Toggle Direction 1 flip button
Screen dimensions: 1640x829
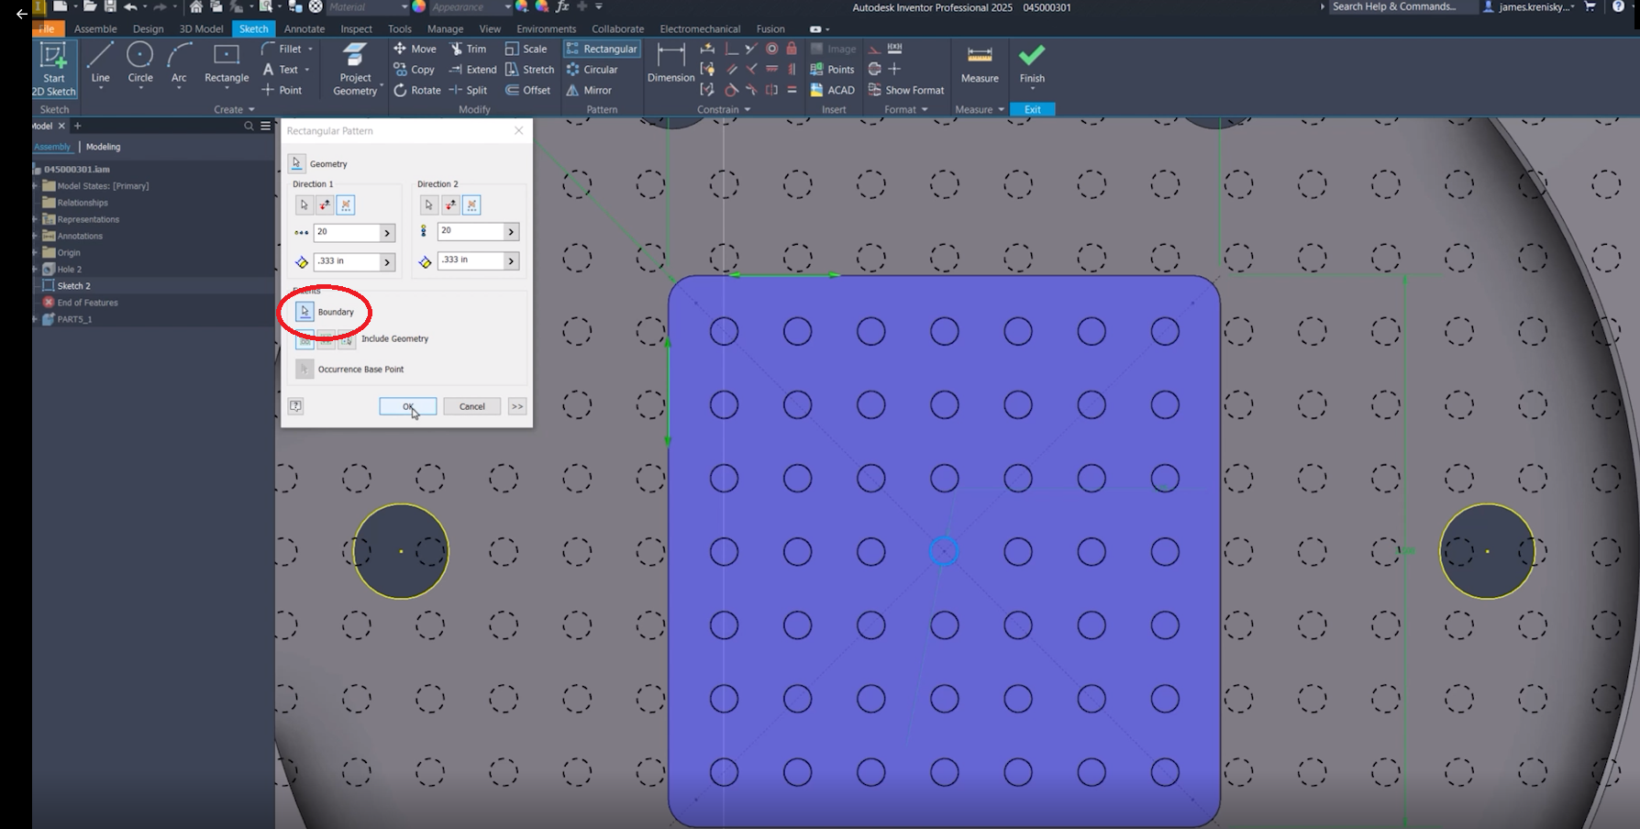coord(325,204)
